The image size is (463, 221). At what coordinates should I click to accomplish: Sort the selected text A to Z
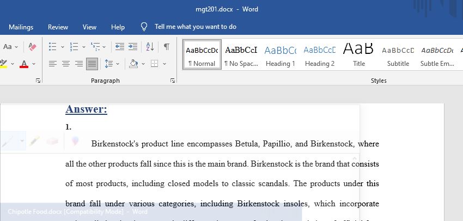[x=150, y=47]
